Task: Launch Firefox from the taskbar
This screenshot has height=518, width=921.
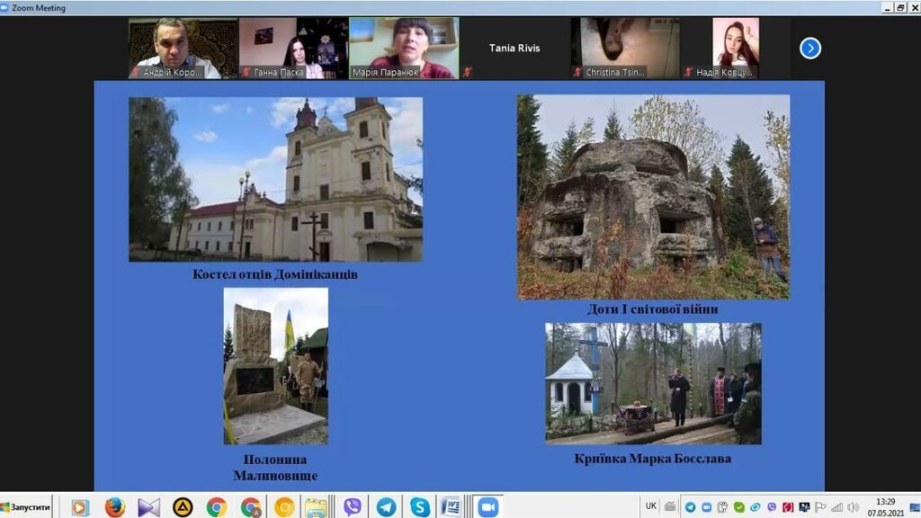Action: (114, 506)
